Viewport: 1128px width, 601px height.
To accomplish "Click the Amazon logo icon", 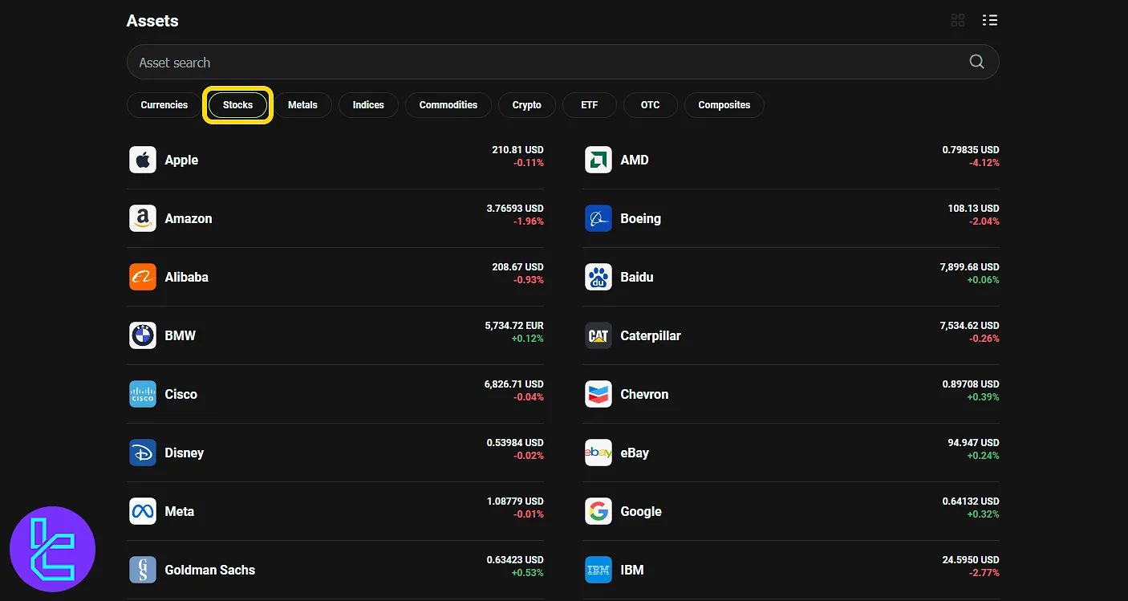I will [143, 218].
